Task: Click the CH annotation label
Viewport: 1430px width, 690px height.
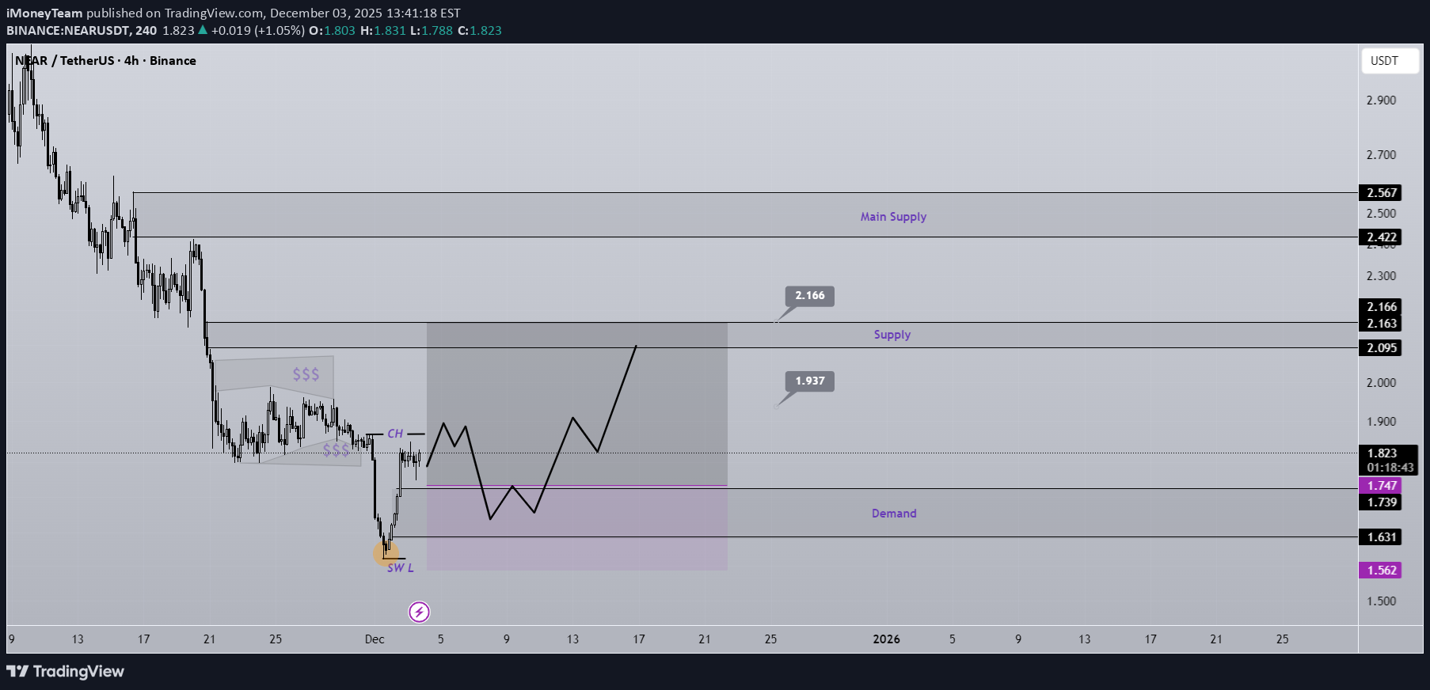Action: pos(395,434)
